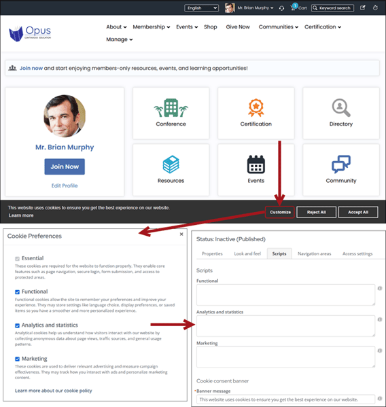Open the Give Now menu item

pyautogui.click(x=238, y=27)
